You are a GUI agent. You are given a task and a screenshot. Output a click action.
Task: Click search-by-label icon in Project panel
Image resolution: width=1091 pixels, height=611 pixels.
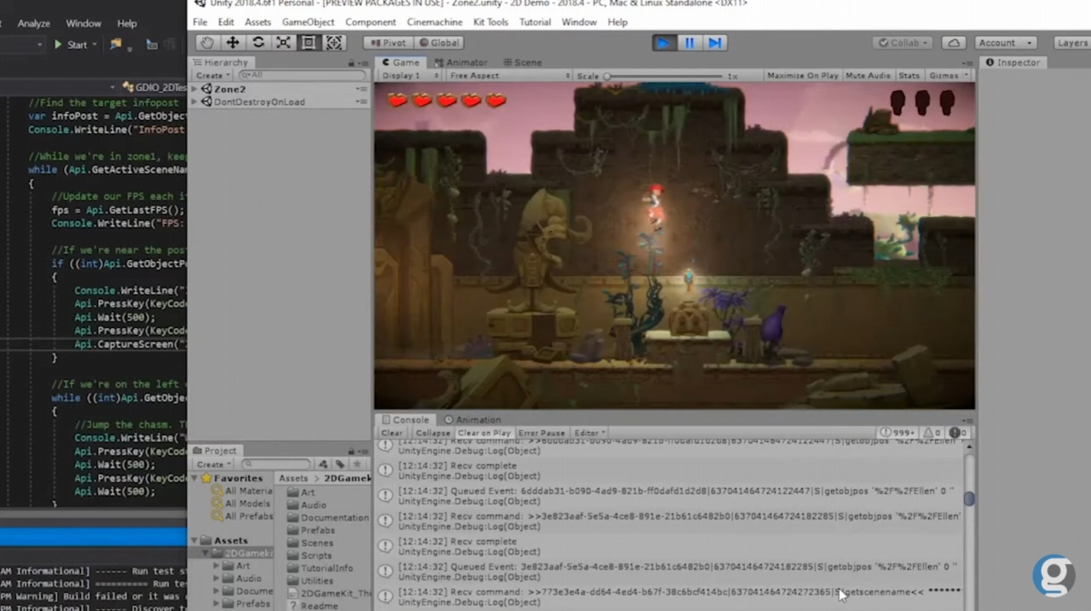click(x=339, y=464)
